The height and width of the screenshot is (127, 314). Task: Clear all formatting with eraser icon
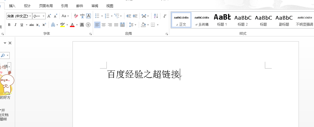coord(76,16)
